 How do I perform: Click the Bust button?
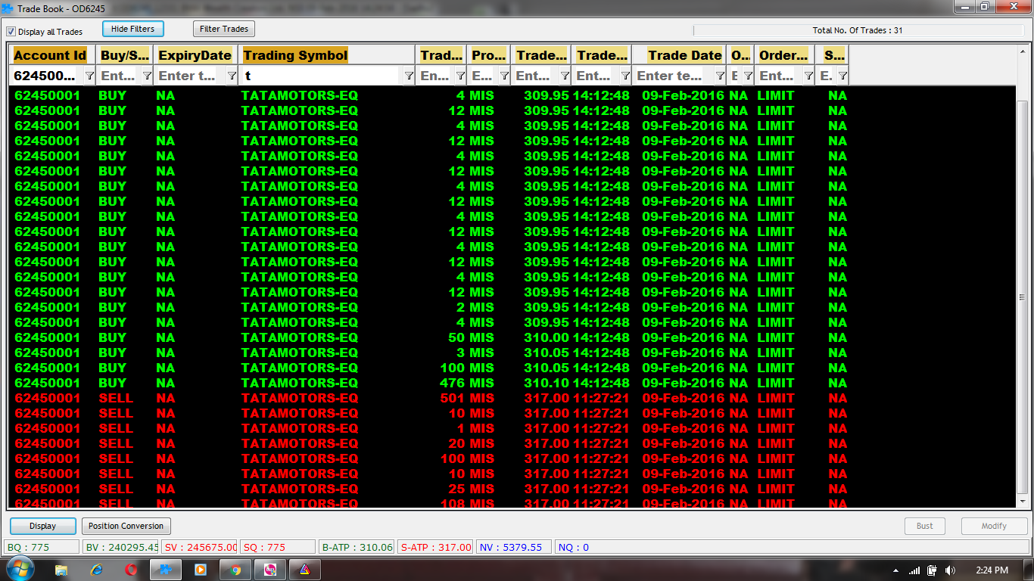(x=925, y=526)
